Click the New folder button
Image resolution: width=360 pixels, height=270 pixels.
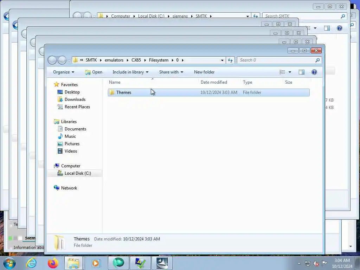pos(204,72)
